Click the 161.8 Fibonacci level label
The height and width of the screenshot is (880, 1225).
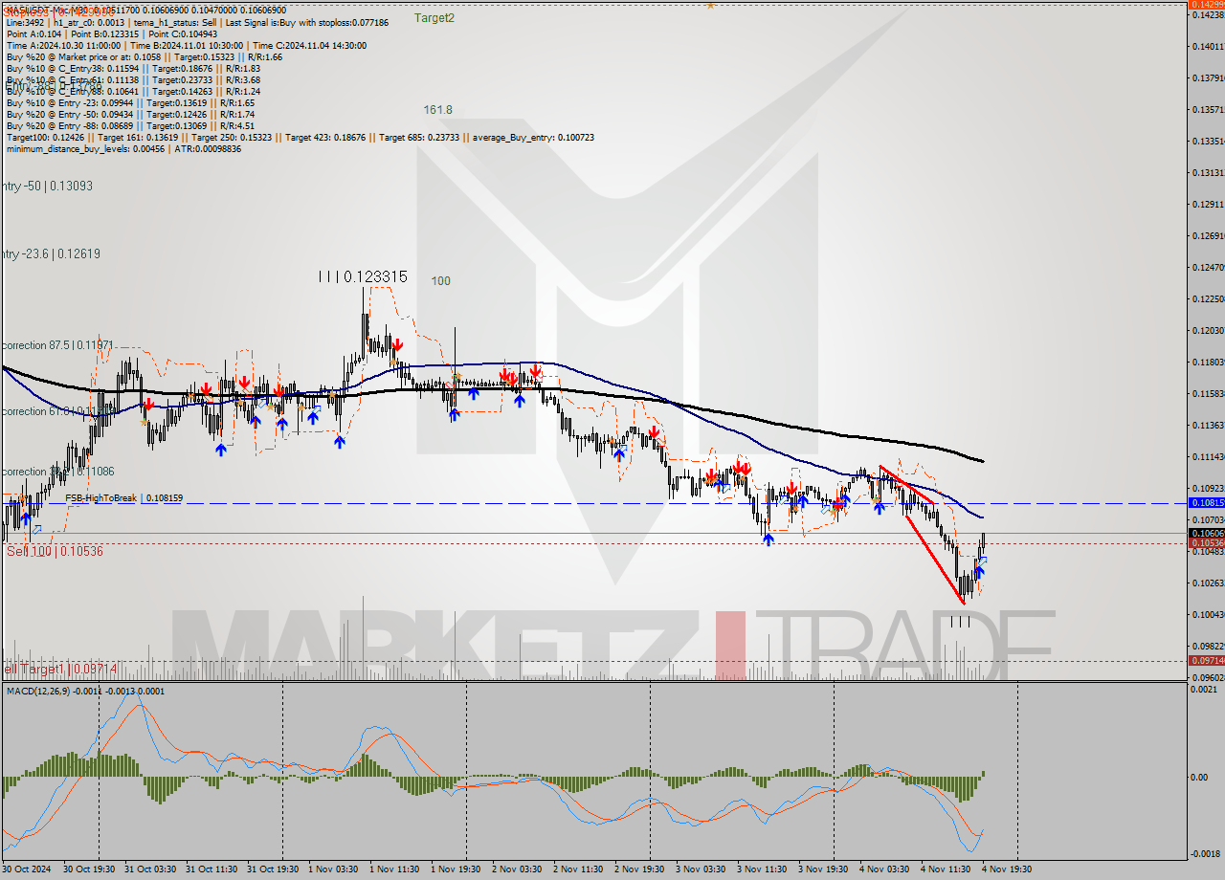click(x=437, y=110)
